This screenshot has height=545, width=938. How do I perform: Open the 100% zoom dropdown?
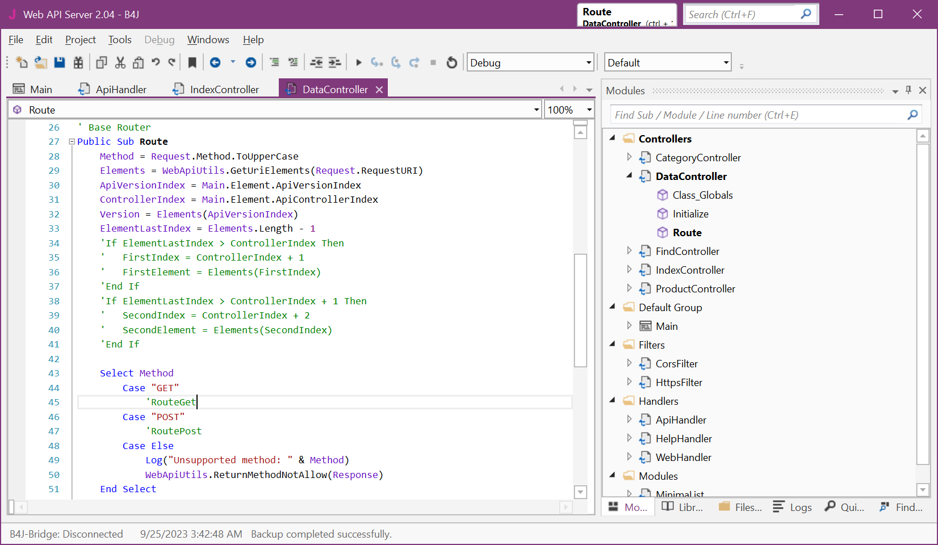coord(589,110)
